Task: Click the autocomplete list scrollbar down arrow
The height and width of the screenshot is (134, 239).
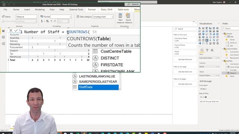Action: pos(120,89)
